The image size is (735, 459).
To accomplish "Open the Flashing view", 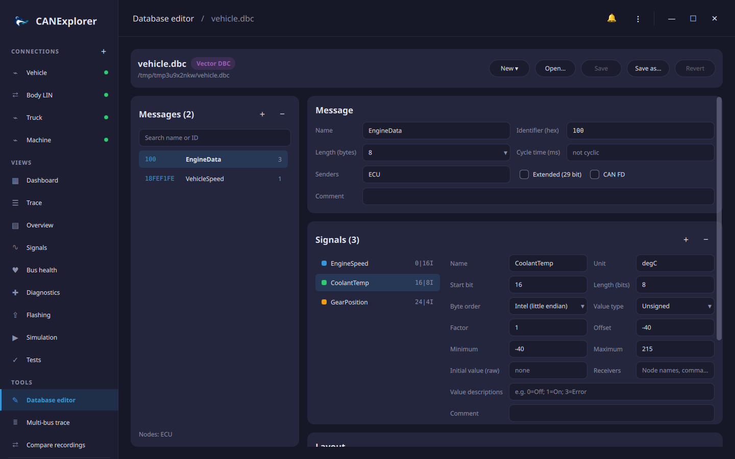I will click(x=59, y=315).
